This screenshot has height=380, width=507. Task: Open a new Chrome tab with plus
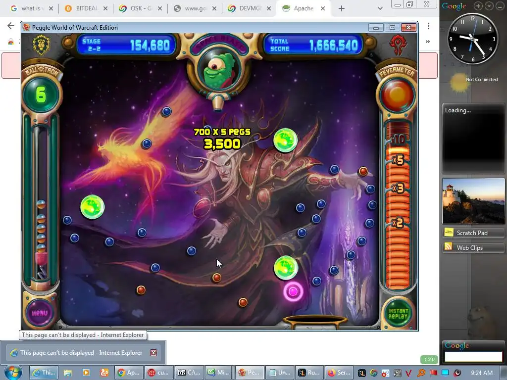click(342, 9)
